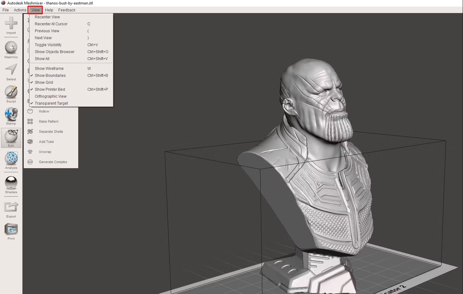Open the Help menu

pos(49,10)
